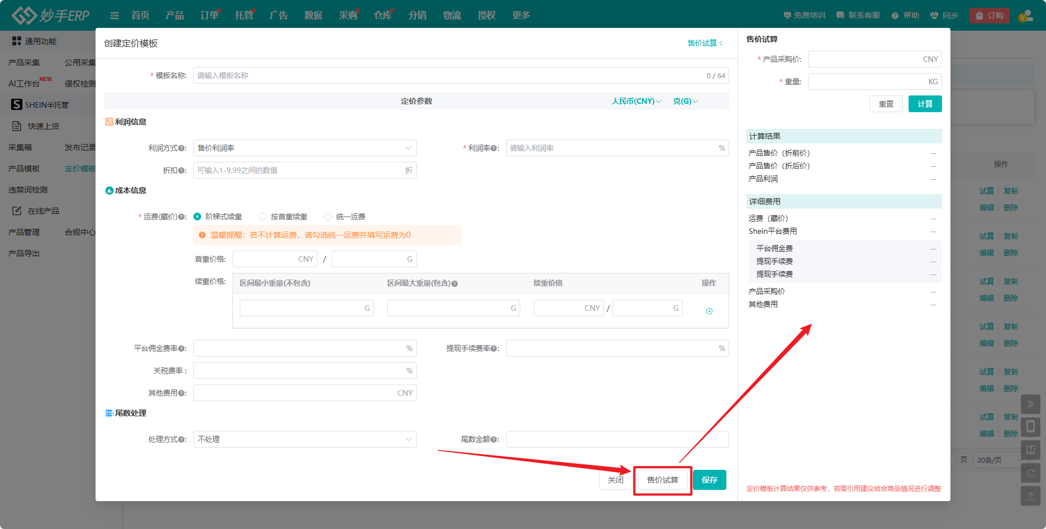Open 广告 in top navigation
Viewport: 1046px width, 529px height.
[x=279, y=16]
